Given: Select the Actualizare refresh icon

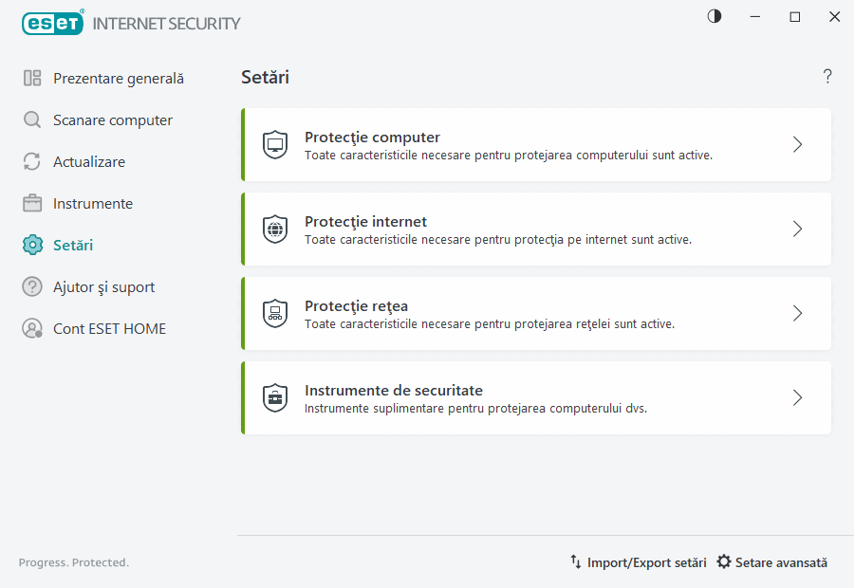Looking at the screenshot, I should (32, 161).
